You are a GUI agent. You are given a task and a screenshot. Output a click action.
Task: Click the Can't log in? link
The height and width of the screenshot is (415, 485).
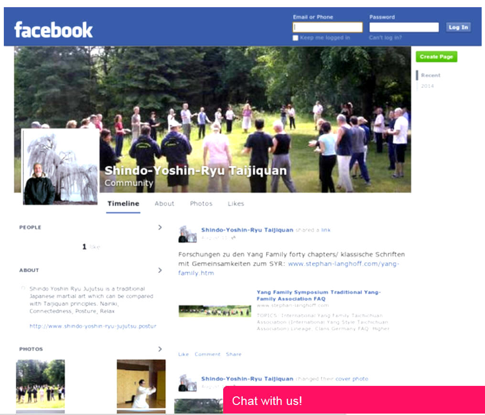click(x=385, y=38)
